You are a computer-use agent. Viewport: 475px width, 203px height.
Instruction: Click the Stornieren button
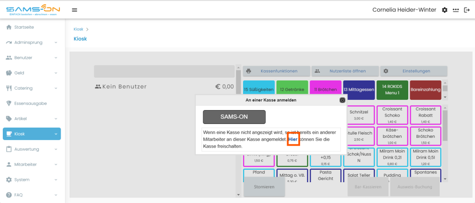point(264,187)
